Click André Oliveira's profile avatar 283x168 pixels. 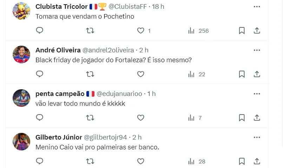(x=21, y=54)
